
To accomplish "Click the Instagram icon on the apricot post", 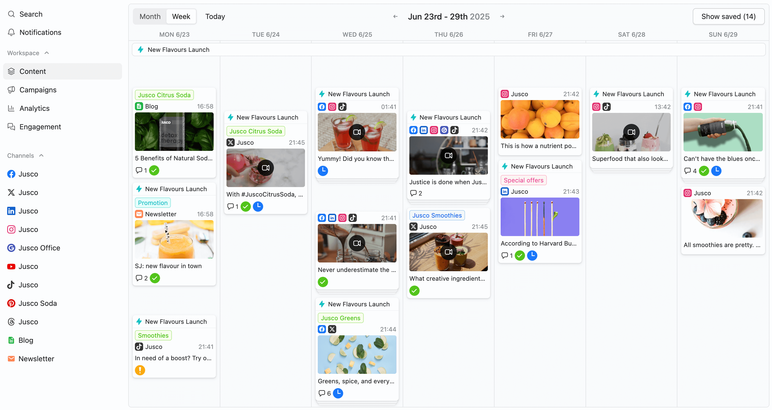I will coord(505,94).
